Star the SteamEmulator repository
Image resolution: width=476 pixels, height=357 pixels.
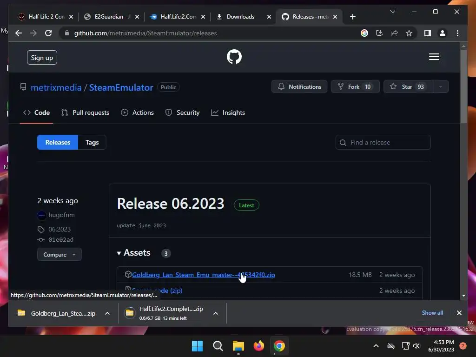(x=408, y=87)
